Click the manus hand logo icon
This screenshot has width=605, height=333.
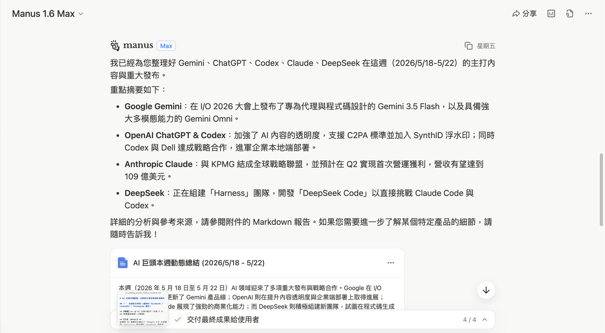(115, 46)
